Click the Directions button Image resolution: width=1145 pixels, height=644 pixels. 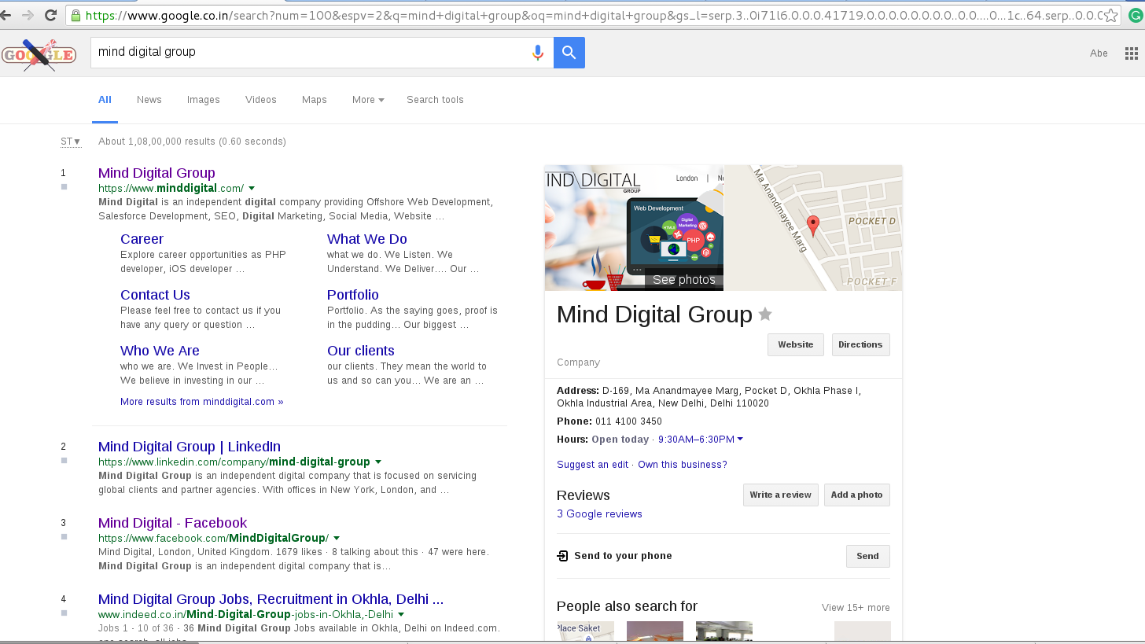860,344
